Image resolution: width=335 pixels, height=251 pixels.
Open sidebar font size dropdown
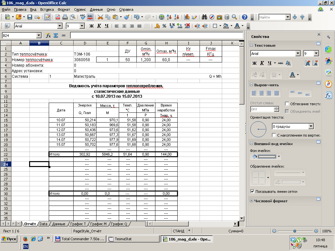click(316, 53)
